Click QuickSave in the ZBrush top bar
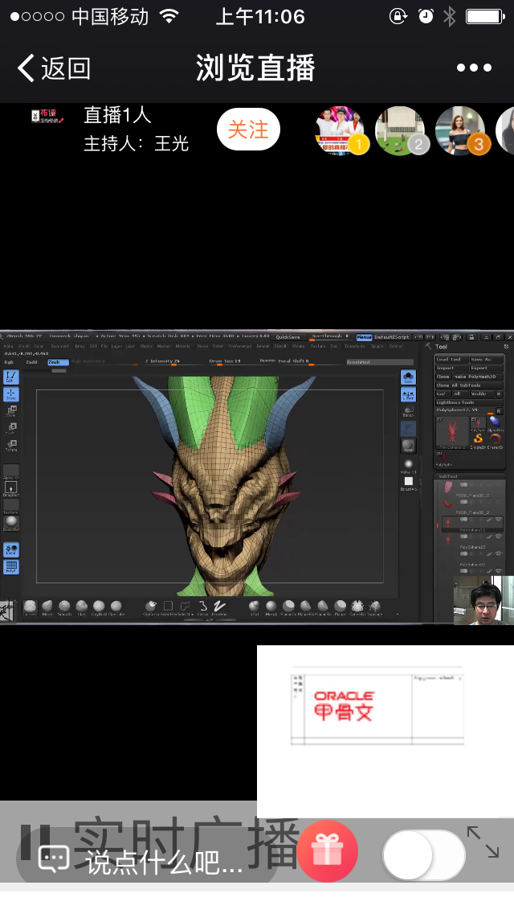The width and height of the screenshot is (514, 914). (x=290, y=337)
